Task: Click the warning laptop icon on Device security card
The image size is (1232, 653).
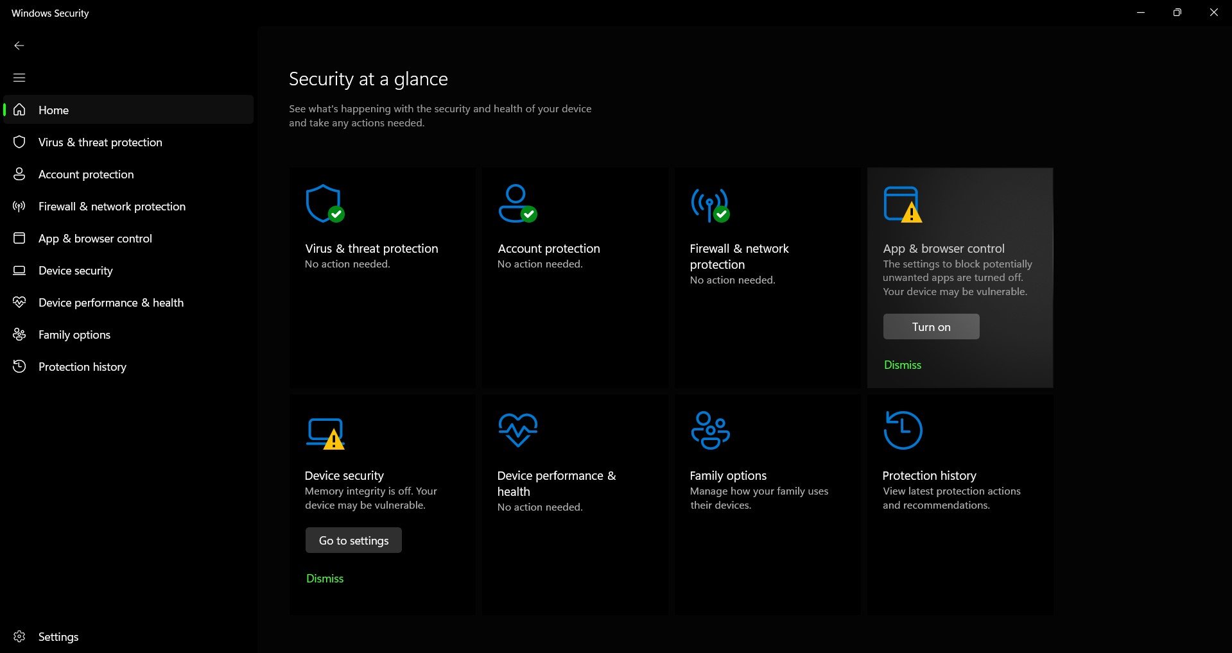Action: (325, 434)
